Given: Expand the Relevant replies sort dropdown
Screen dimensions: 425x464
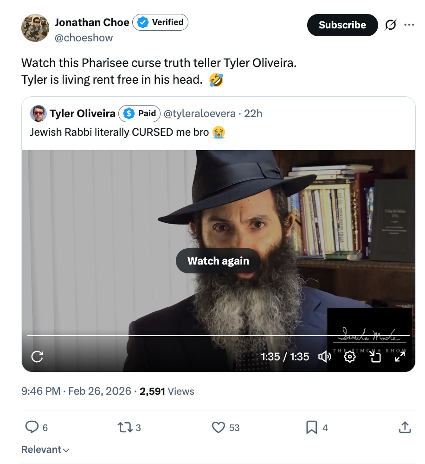Looking at the screenshot, I should coord(45,450).
